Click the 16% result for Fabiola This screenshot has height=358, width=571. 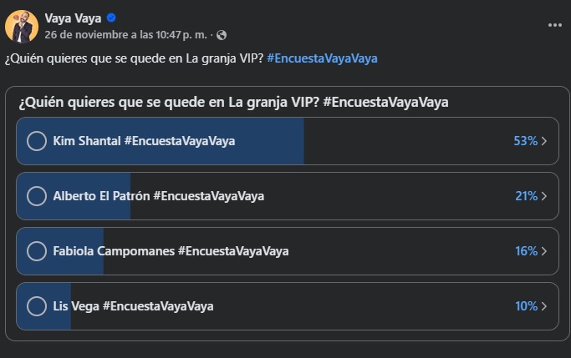[526, 251]
